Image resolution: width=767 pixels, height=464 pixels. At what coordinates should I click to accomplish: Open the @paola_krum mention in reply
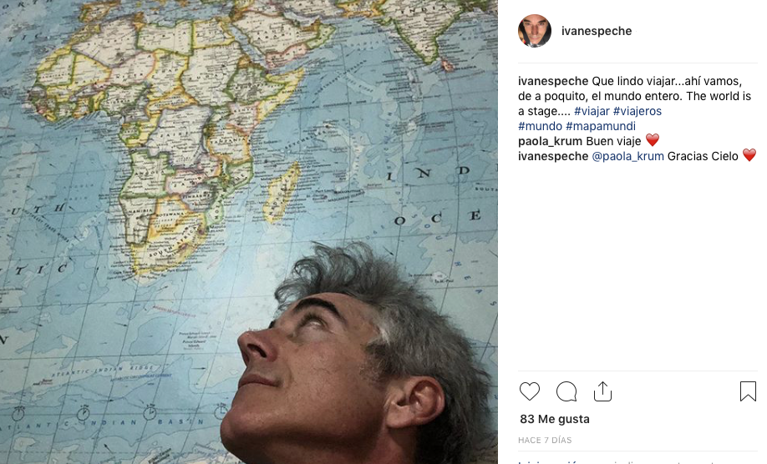628,156
